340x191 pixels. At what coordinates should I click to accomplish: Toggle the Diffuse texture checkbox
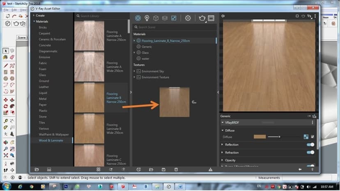312,136
